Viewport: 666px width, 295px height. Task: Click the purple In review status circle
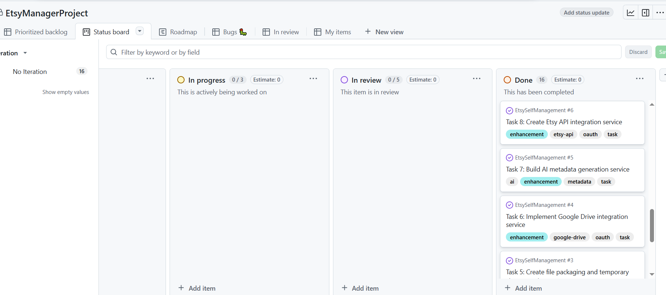[344, 80]
